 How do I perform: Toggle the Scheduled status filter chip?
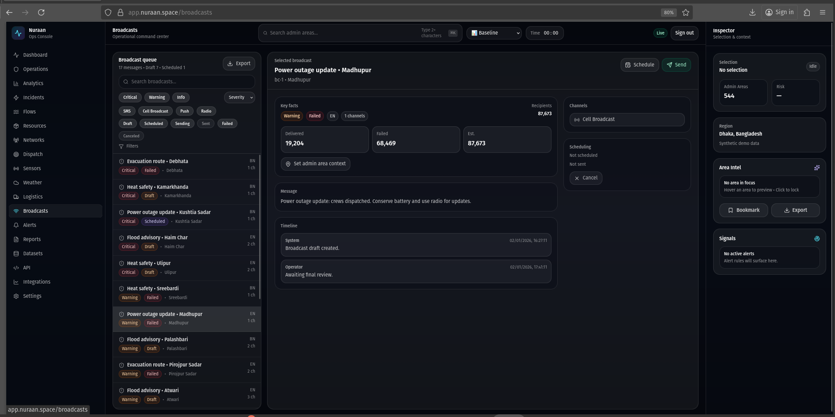click(153, 124)
